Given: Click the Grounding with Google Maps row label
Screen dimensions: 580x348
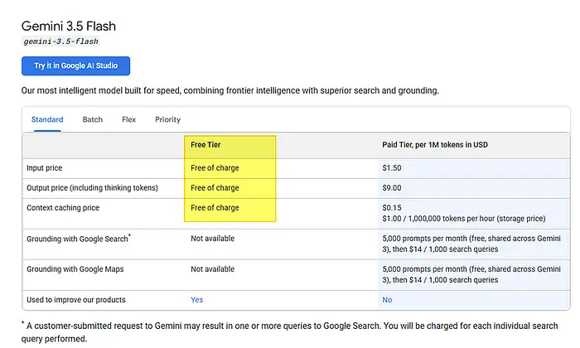Looking at the screenshot, I should [x=75, y=269].
